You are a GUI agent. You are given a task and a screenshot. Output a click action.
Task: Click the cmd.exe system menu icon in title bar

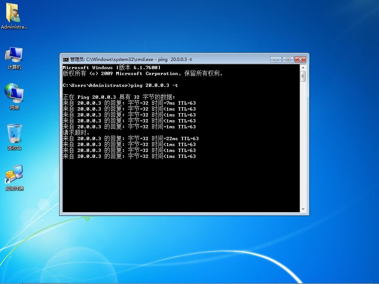pyautogui.click(x=66, y=60)
